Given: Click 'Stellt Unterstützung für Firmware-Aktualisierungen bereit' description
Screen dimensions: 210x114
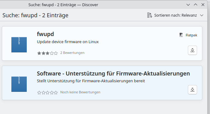Looking at the screenshot, I should (x=91, y=81).
